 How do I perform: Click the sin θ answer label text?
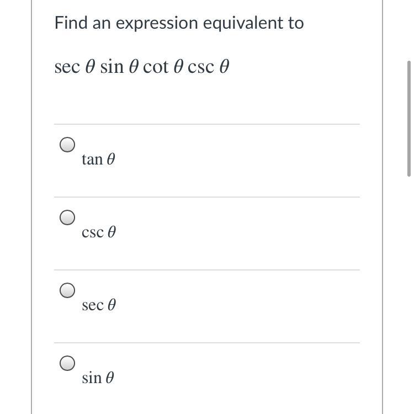pos(98,378)
